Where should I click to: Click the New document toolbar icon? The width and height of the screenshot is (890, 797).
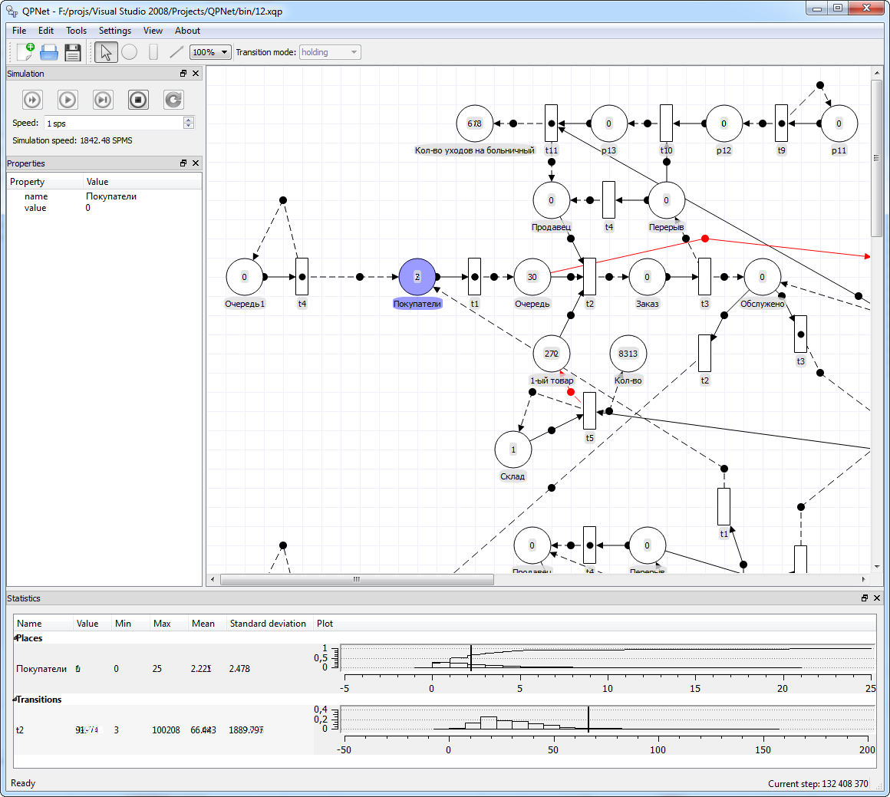tap(25, 52)
